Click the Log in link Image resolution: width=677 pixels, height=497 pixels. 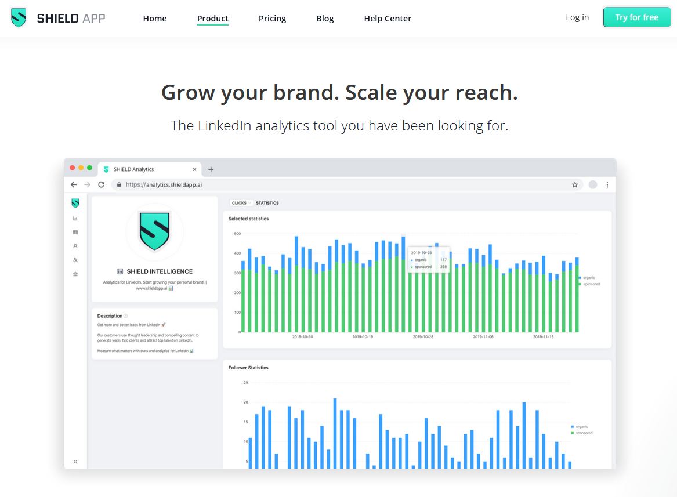(x=577, y=17)
